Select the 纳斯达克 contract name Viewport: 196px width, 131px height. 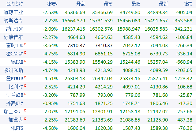13,21
